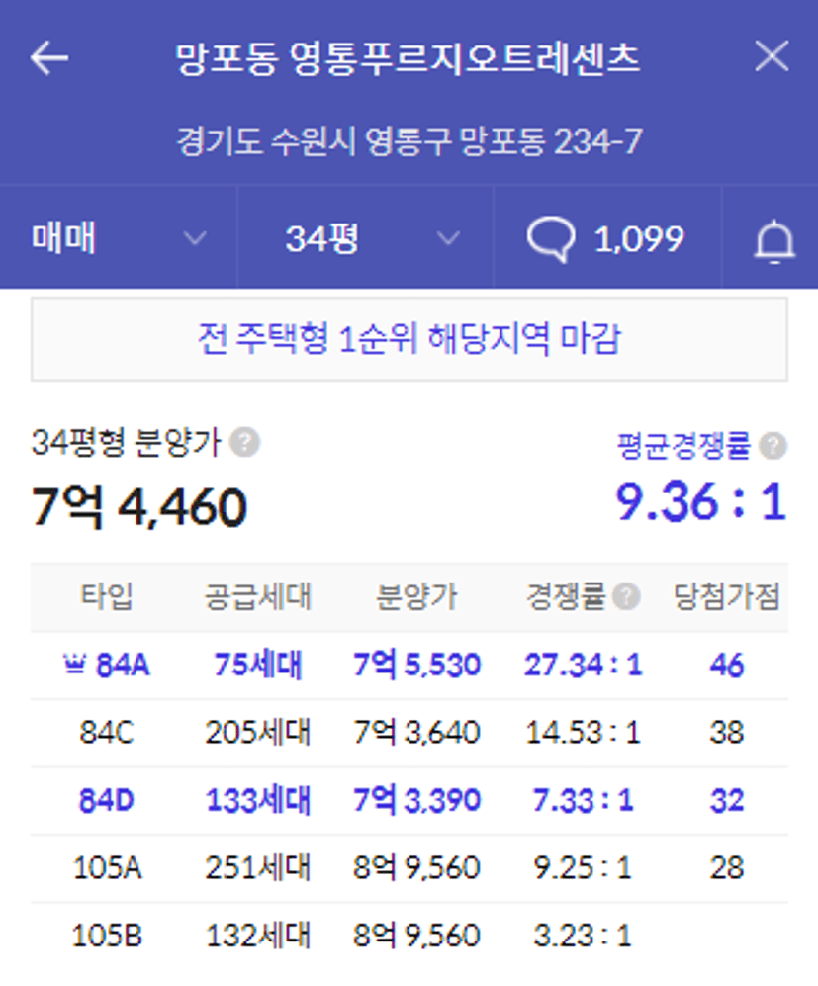Select the 84C type row label

click(107, 733)
